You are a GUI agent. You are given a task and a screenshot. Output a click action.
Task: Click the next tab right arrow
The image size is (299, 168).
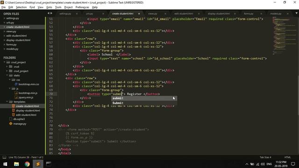(x=51, y=13)
